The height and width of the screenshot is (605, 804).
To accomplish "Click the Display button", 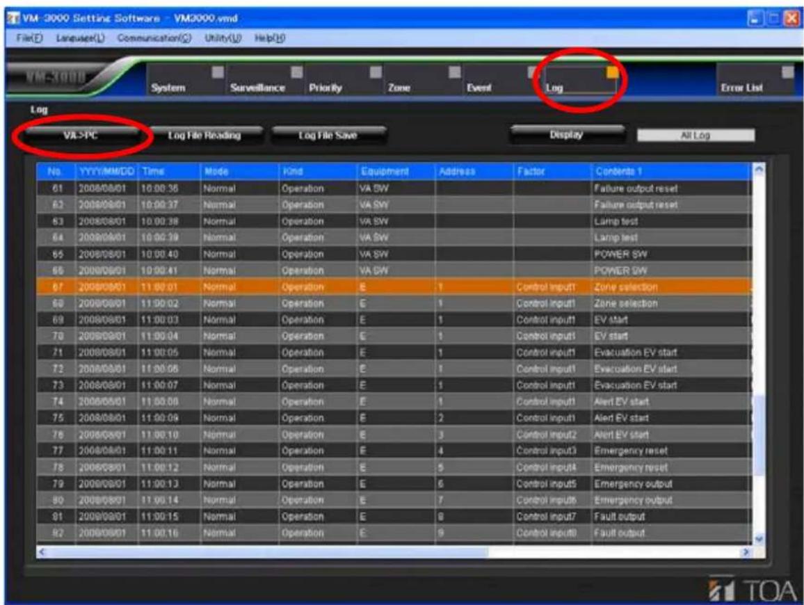I will coord(567,135).
